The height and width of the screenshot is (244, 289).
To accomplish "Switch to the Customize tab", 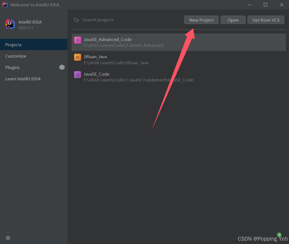I will pyautogui.click(x=34, y=56).
